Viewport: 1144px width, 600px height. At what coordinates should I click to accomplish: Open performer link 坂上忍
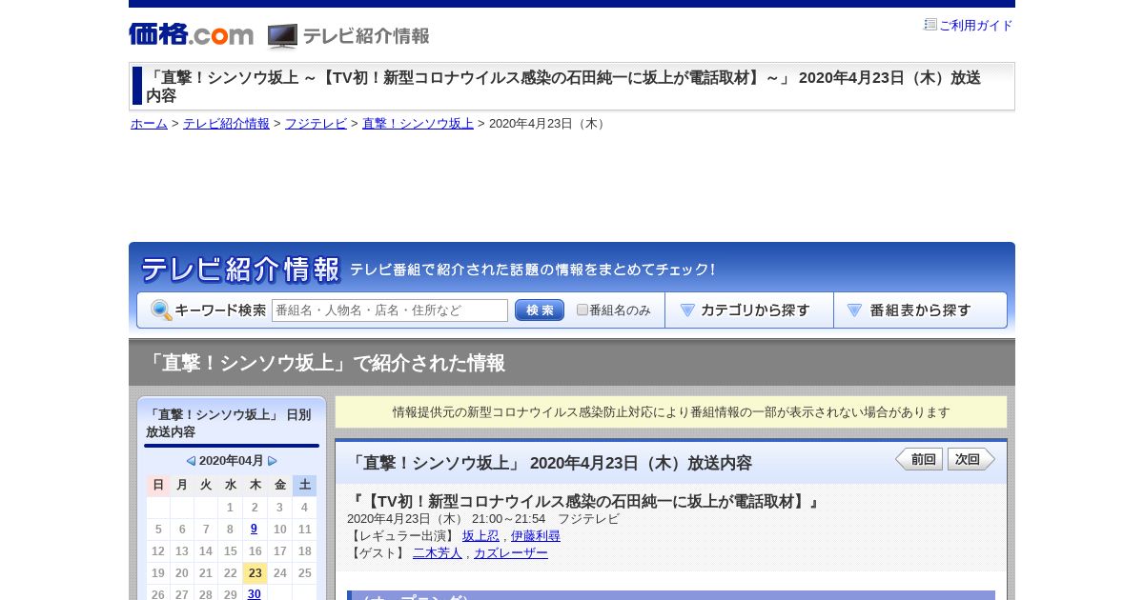click(480, 536)
